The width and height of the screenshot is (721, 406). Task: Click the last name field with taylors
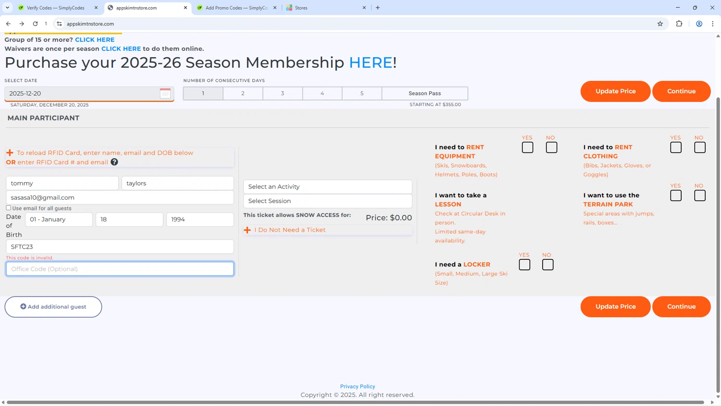pos(178,183)
